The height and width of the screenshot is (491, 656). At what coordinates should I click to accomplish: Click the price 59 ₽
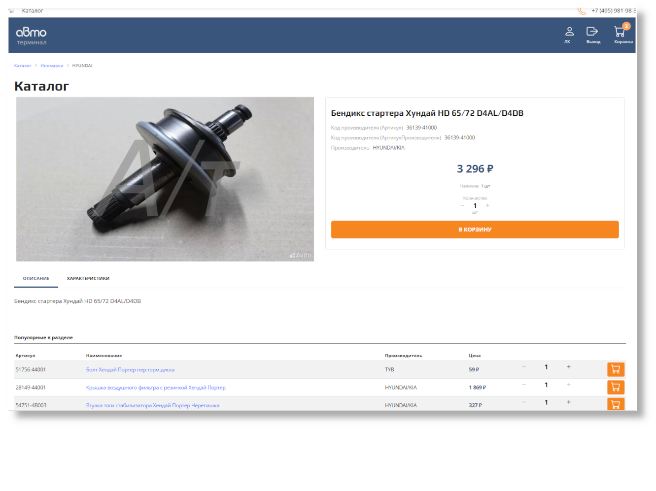click(474, 370)
